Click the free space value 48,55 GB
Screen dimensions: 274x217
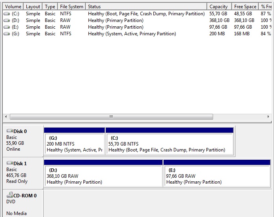[243, 14]
